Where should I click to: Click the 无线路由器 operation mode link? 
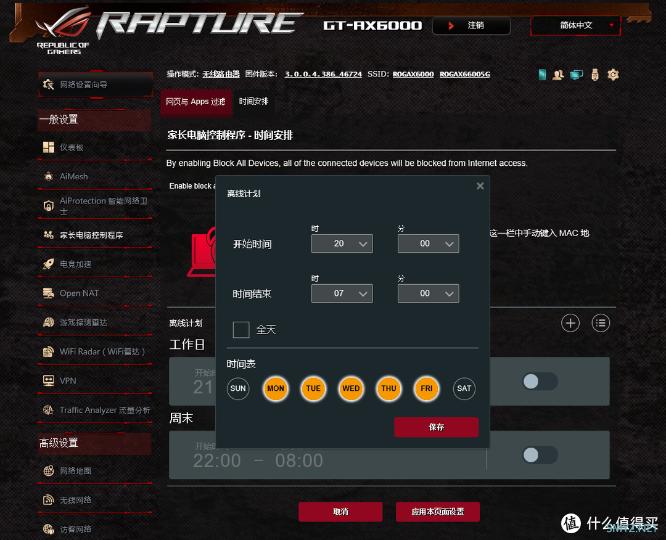221,75
